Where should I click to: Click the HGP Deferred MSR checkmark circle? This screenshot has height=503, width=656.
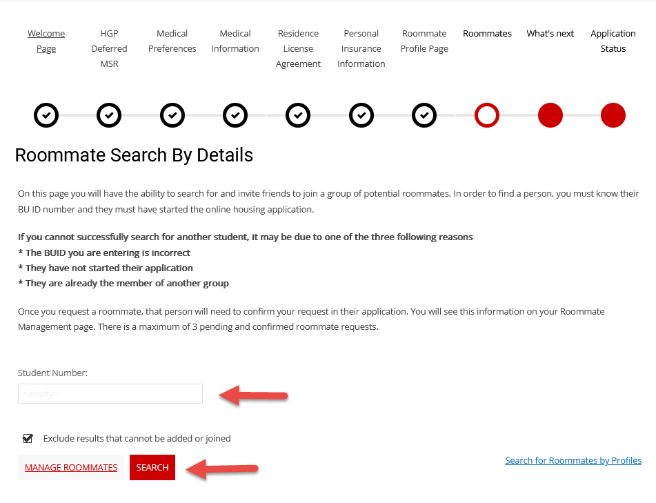point(109,115)
